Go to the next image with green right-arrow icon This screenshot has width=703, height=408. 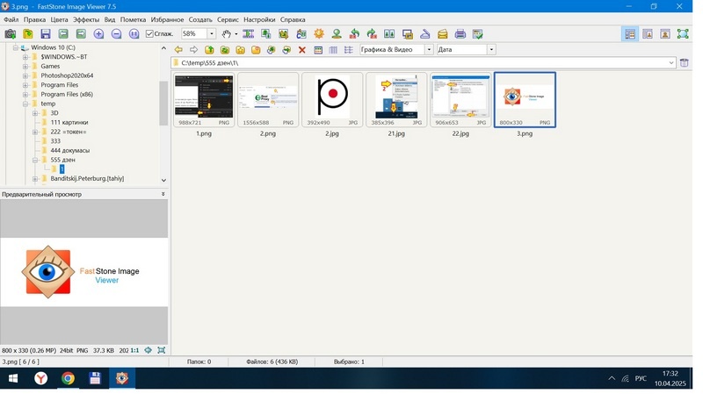tap(81, 34)
